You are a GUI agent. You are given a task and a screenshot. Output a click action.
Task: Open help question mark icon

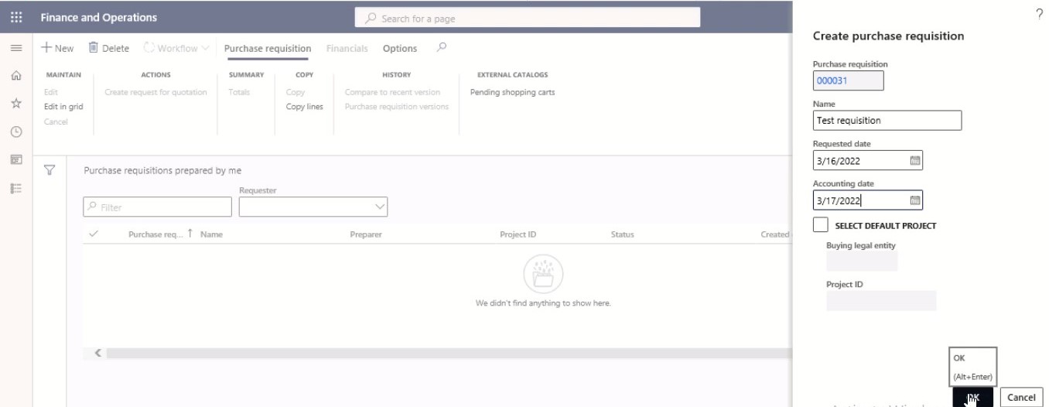[x=1039, y=14]
